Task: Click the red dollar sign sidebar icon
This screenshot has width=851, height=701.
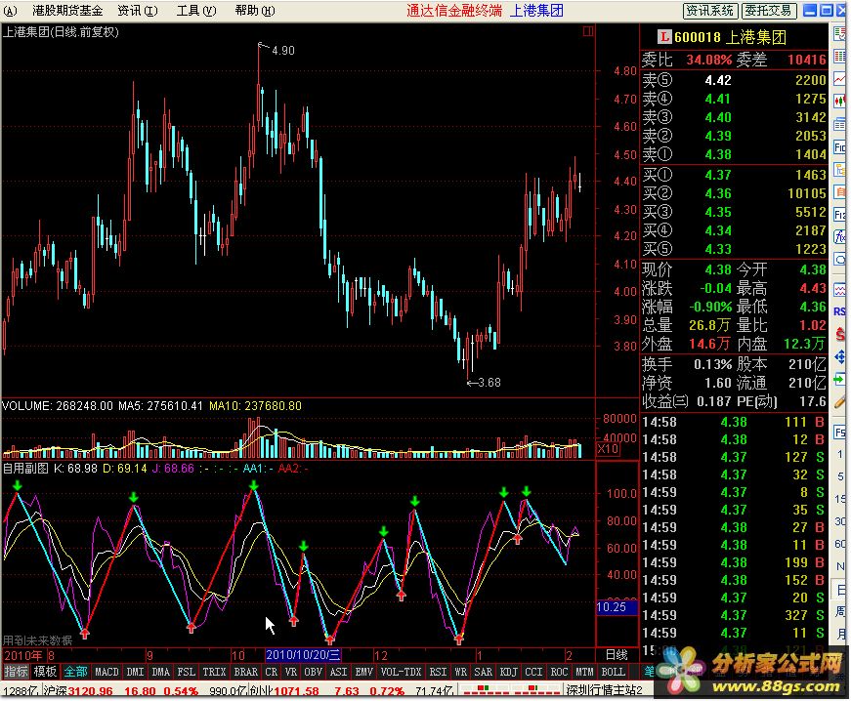Action: tap(840, 335)
